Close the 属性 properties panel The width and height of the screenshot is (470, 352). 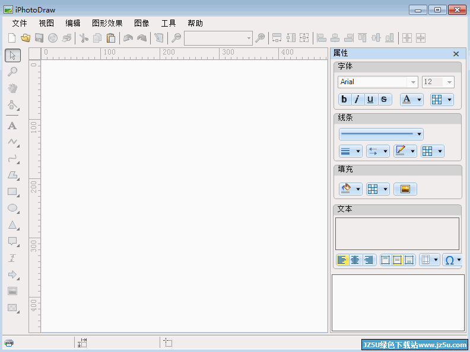[456, 54]
